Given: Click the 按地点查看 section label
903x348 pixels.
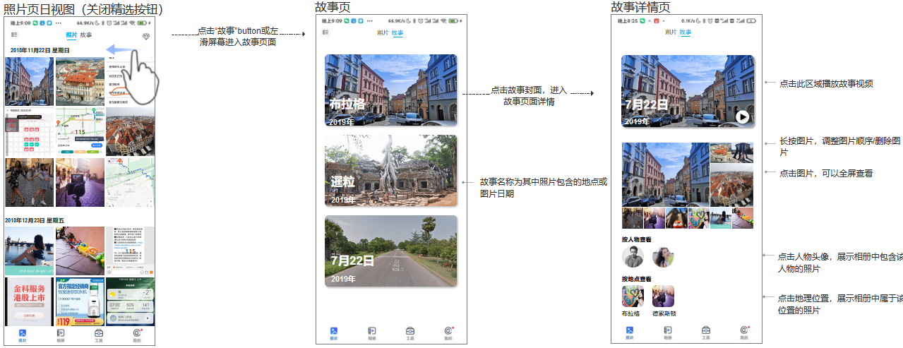Looking at the screenshot, I should click(x=636, y=279).
